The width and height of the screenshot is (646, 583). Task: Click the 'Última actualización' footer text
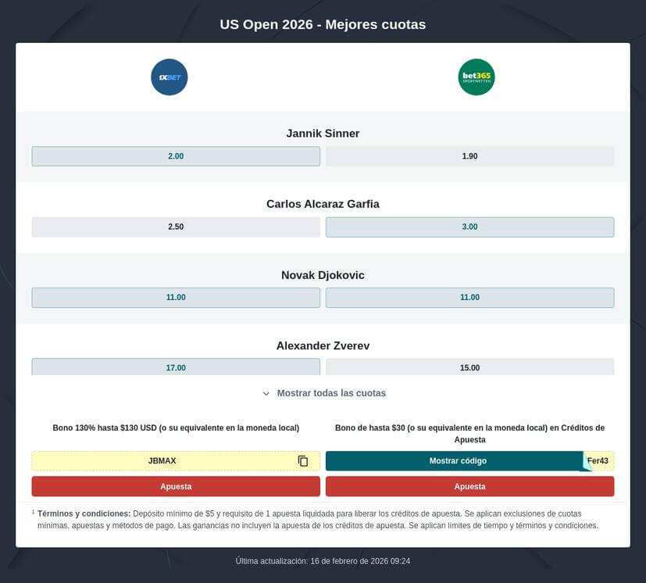[x=323, y=560]
